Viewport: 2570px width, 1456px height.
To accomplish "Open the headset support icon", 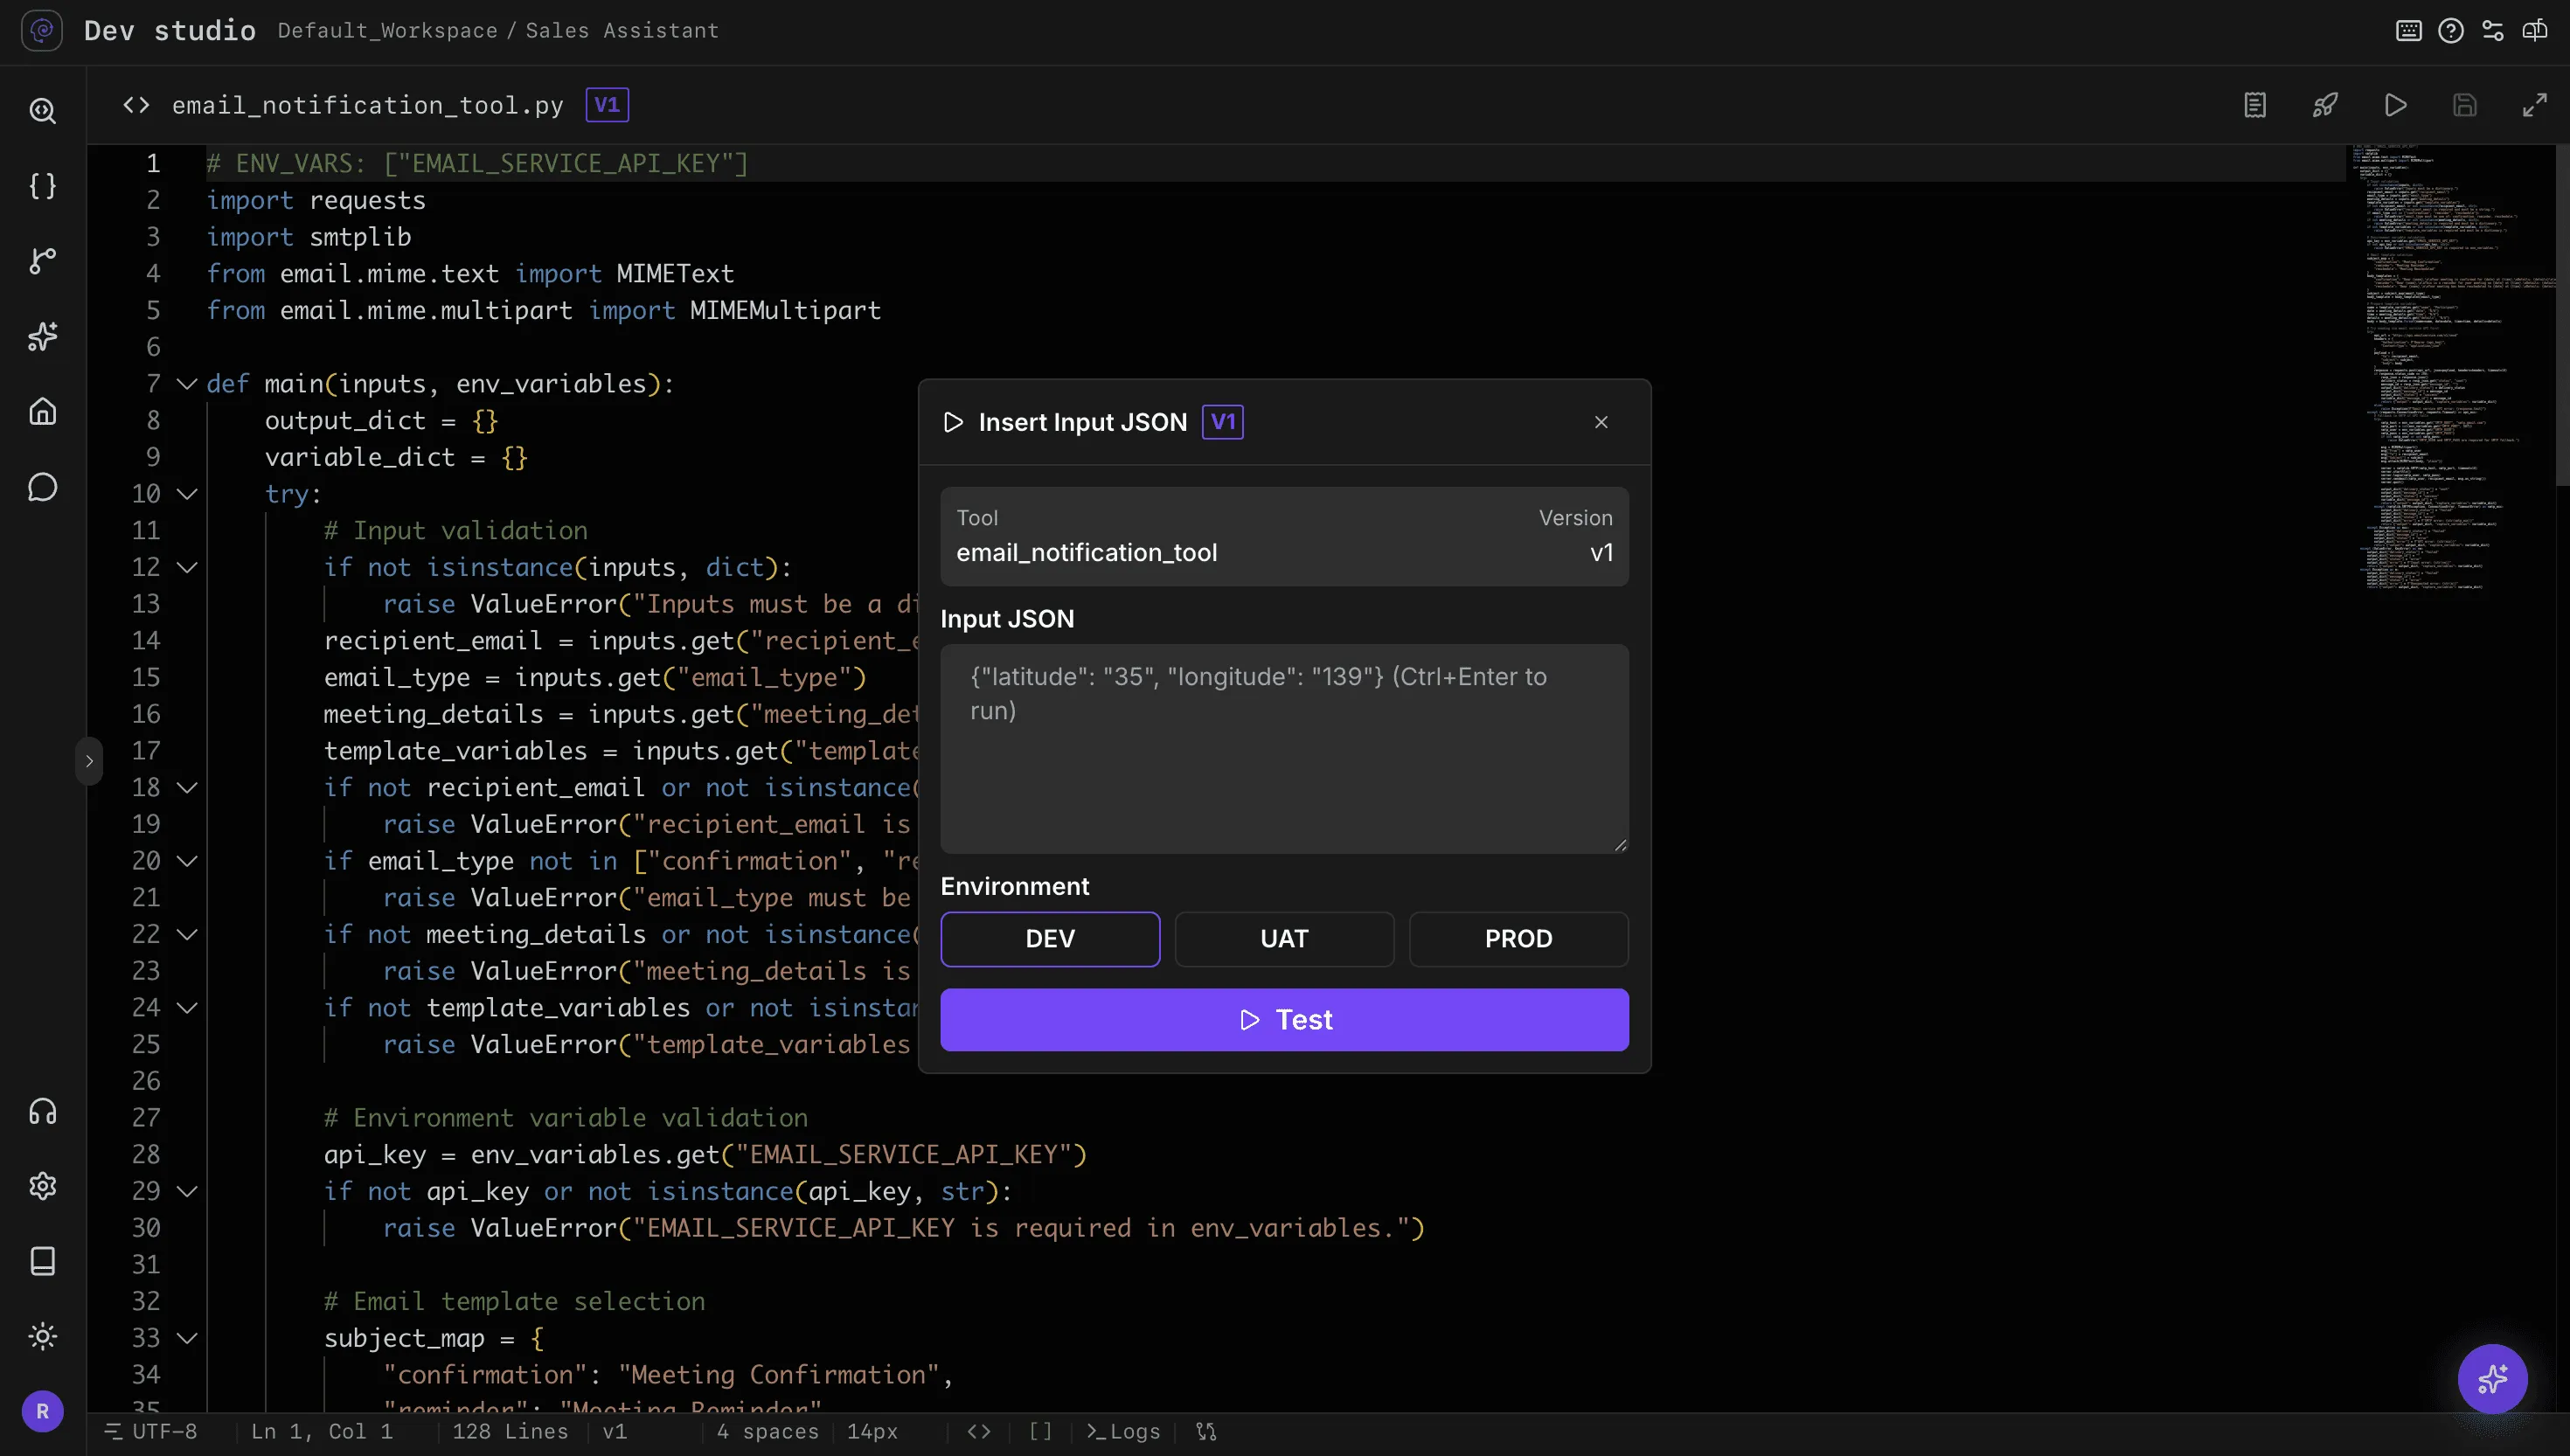I will (43, 1112).
